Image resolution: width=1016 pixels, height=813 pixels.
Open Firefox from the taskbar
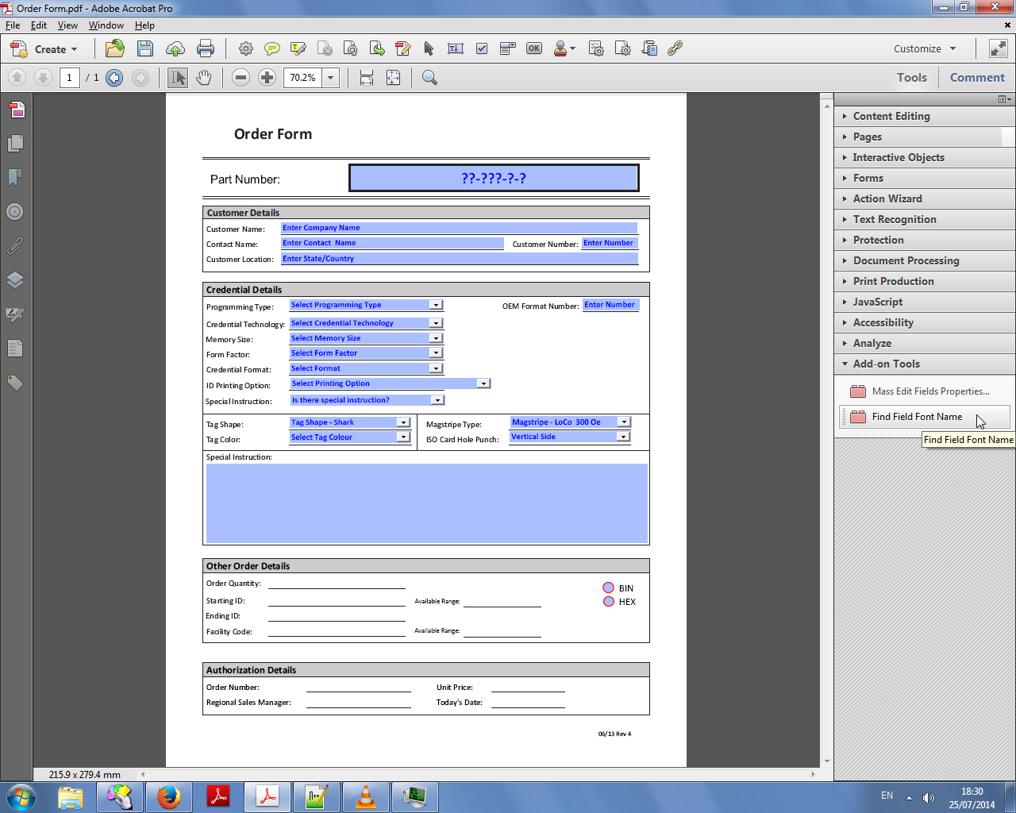pyautogui.click(x=168, y=797)
